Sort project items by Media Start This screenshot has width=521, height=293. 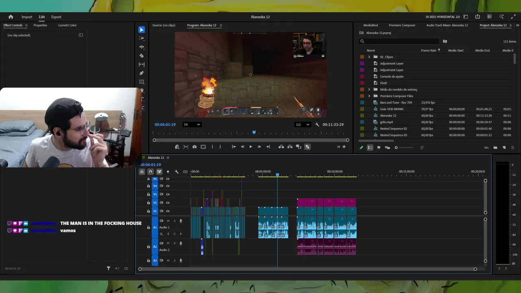coord(456,50)
